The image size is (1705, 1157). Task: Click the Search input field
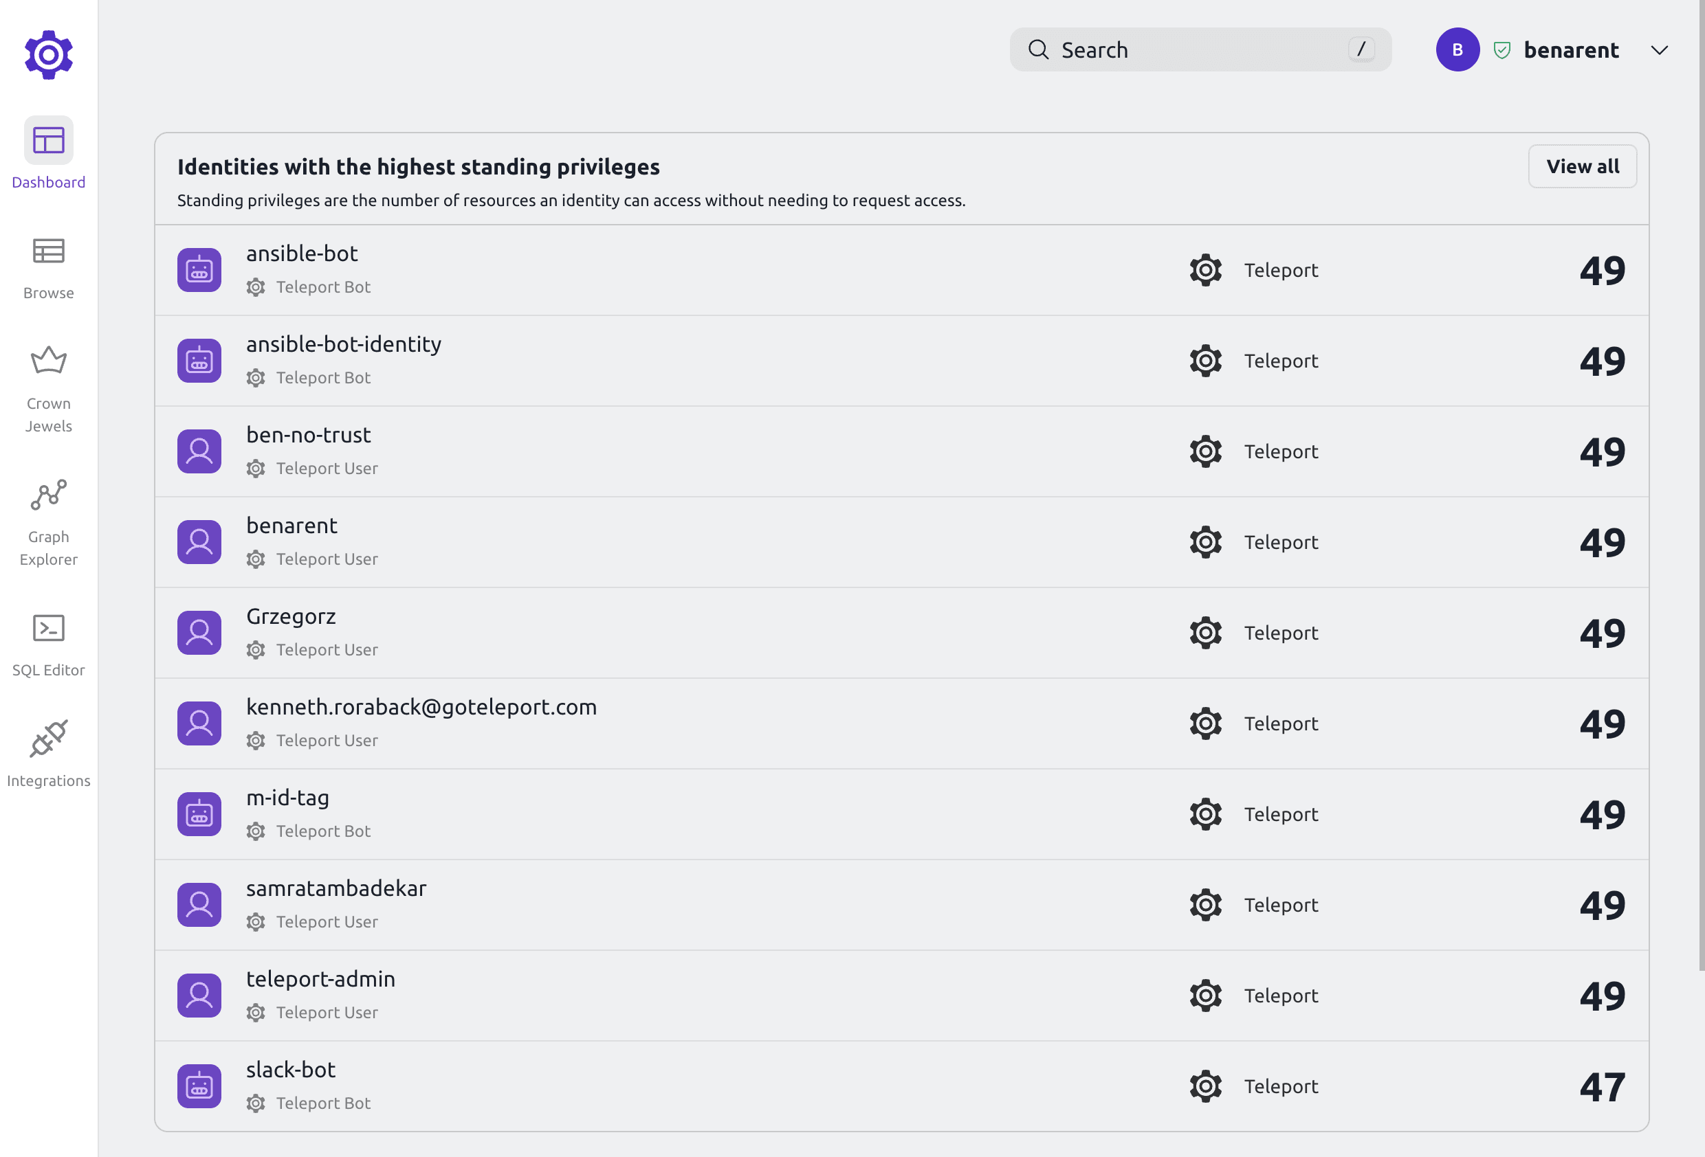(1200, 48)
